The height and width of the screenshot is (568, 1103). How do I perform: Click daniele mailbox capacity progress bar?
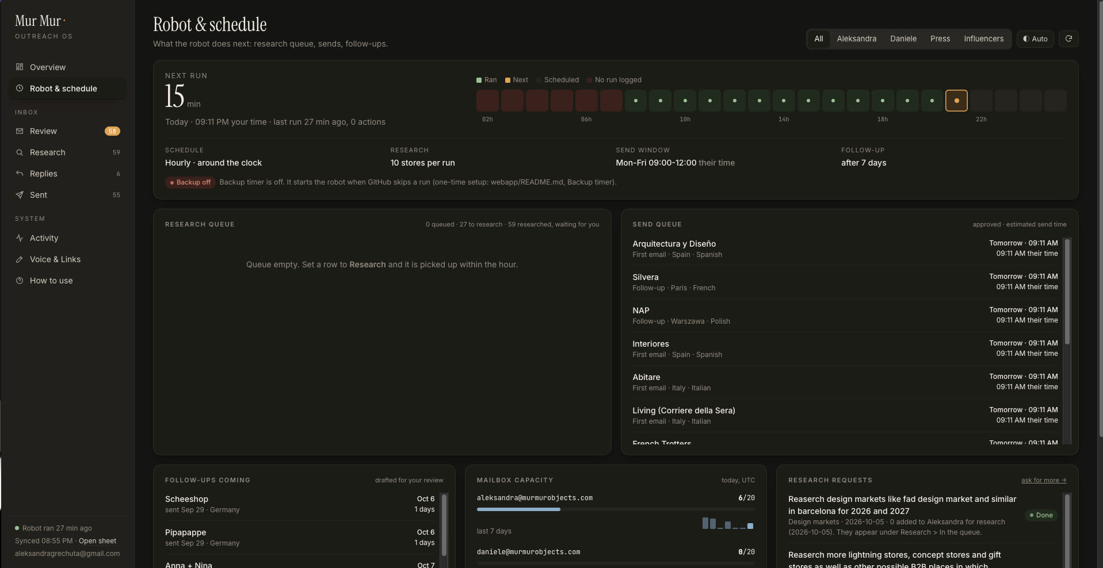(616, 563)
